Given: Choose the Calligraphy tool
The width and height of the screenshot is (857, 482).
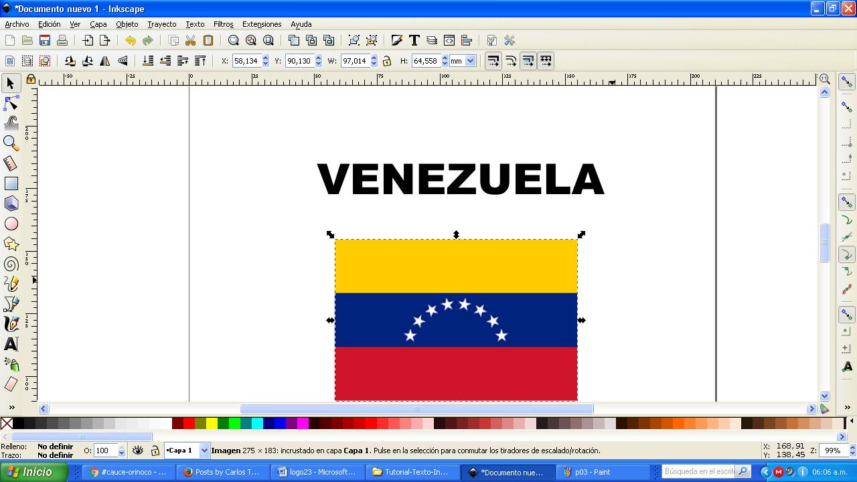Looking at the screenshot, I should click(11, 324).
